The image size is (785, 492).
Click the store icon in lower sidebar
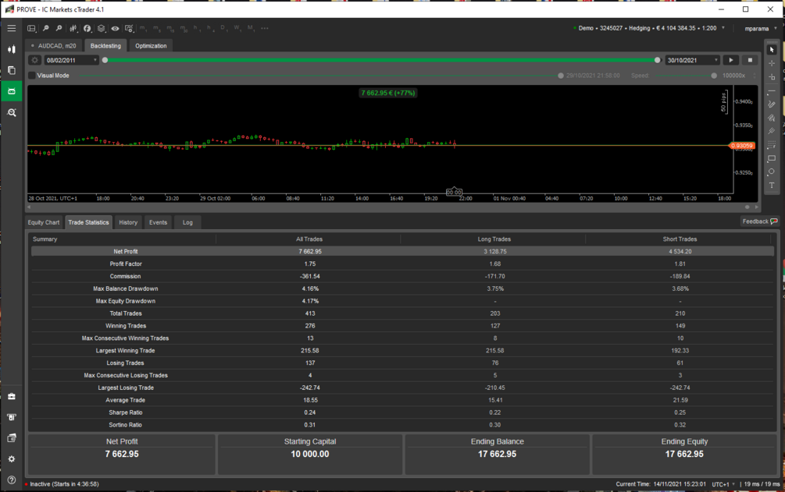(11, 417)
